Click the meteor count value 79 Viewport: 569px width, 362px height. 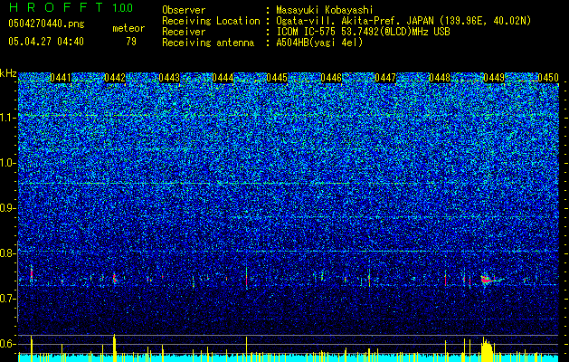coord(131,42)
